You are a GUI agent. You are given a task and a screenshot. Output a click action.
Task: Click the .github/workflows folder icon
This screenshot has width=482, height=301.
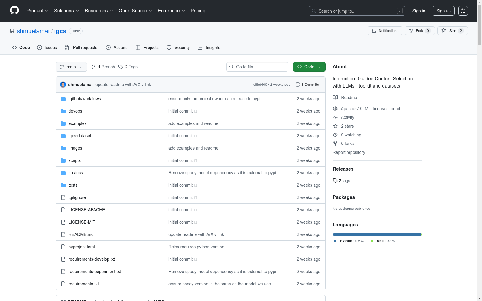pos(63,99)
